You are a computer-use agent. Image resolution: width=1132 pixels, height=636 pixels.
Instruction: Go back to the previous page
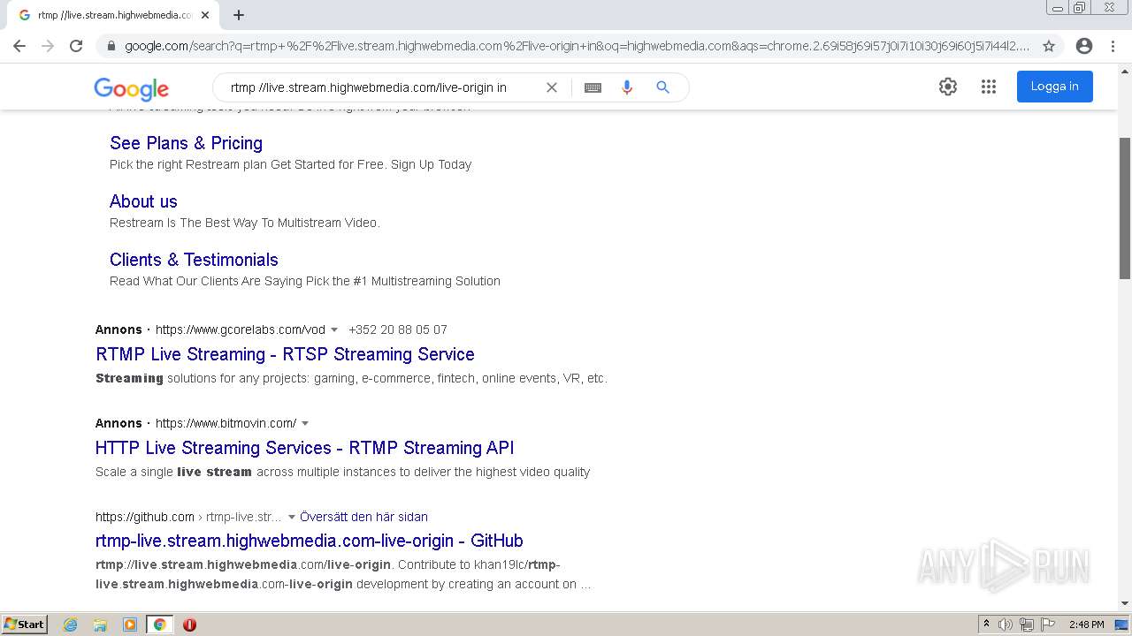pyautogui.click(x=19, y=46)
